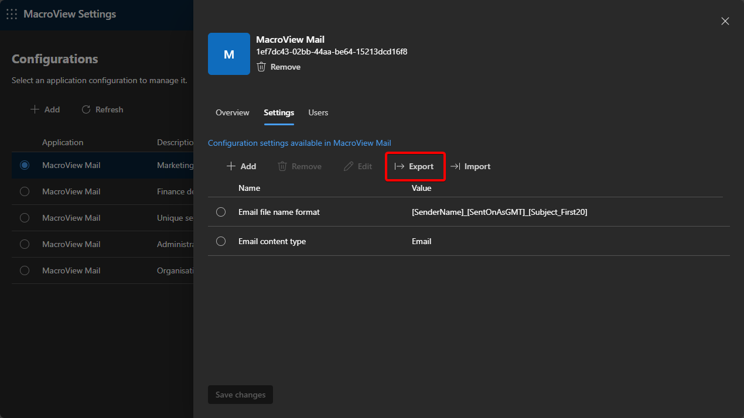Click the 'Select an application configuration' instruction text
The width and height of the screenshot is (744, 418).
click(x=100, y=80)
